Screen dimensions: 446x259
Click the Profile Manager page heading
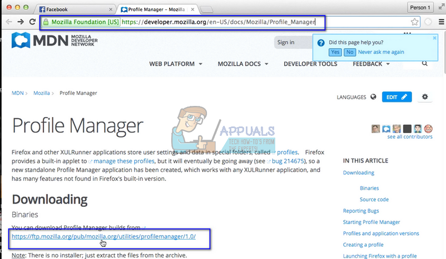coord(77,126)
